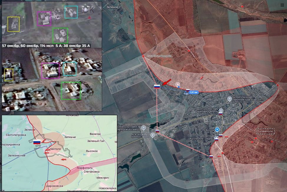Click the monument icon under Пам'ятник Нестору Махно
Image resolution: width=287 pixels, height=192 pixels.
(221, 111)
